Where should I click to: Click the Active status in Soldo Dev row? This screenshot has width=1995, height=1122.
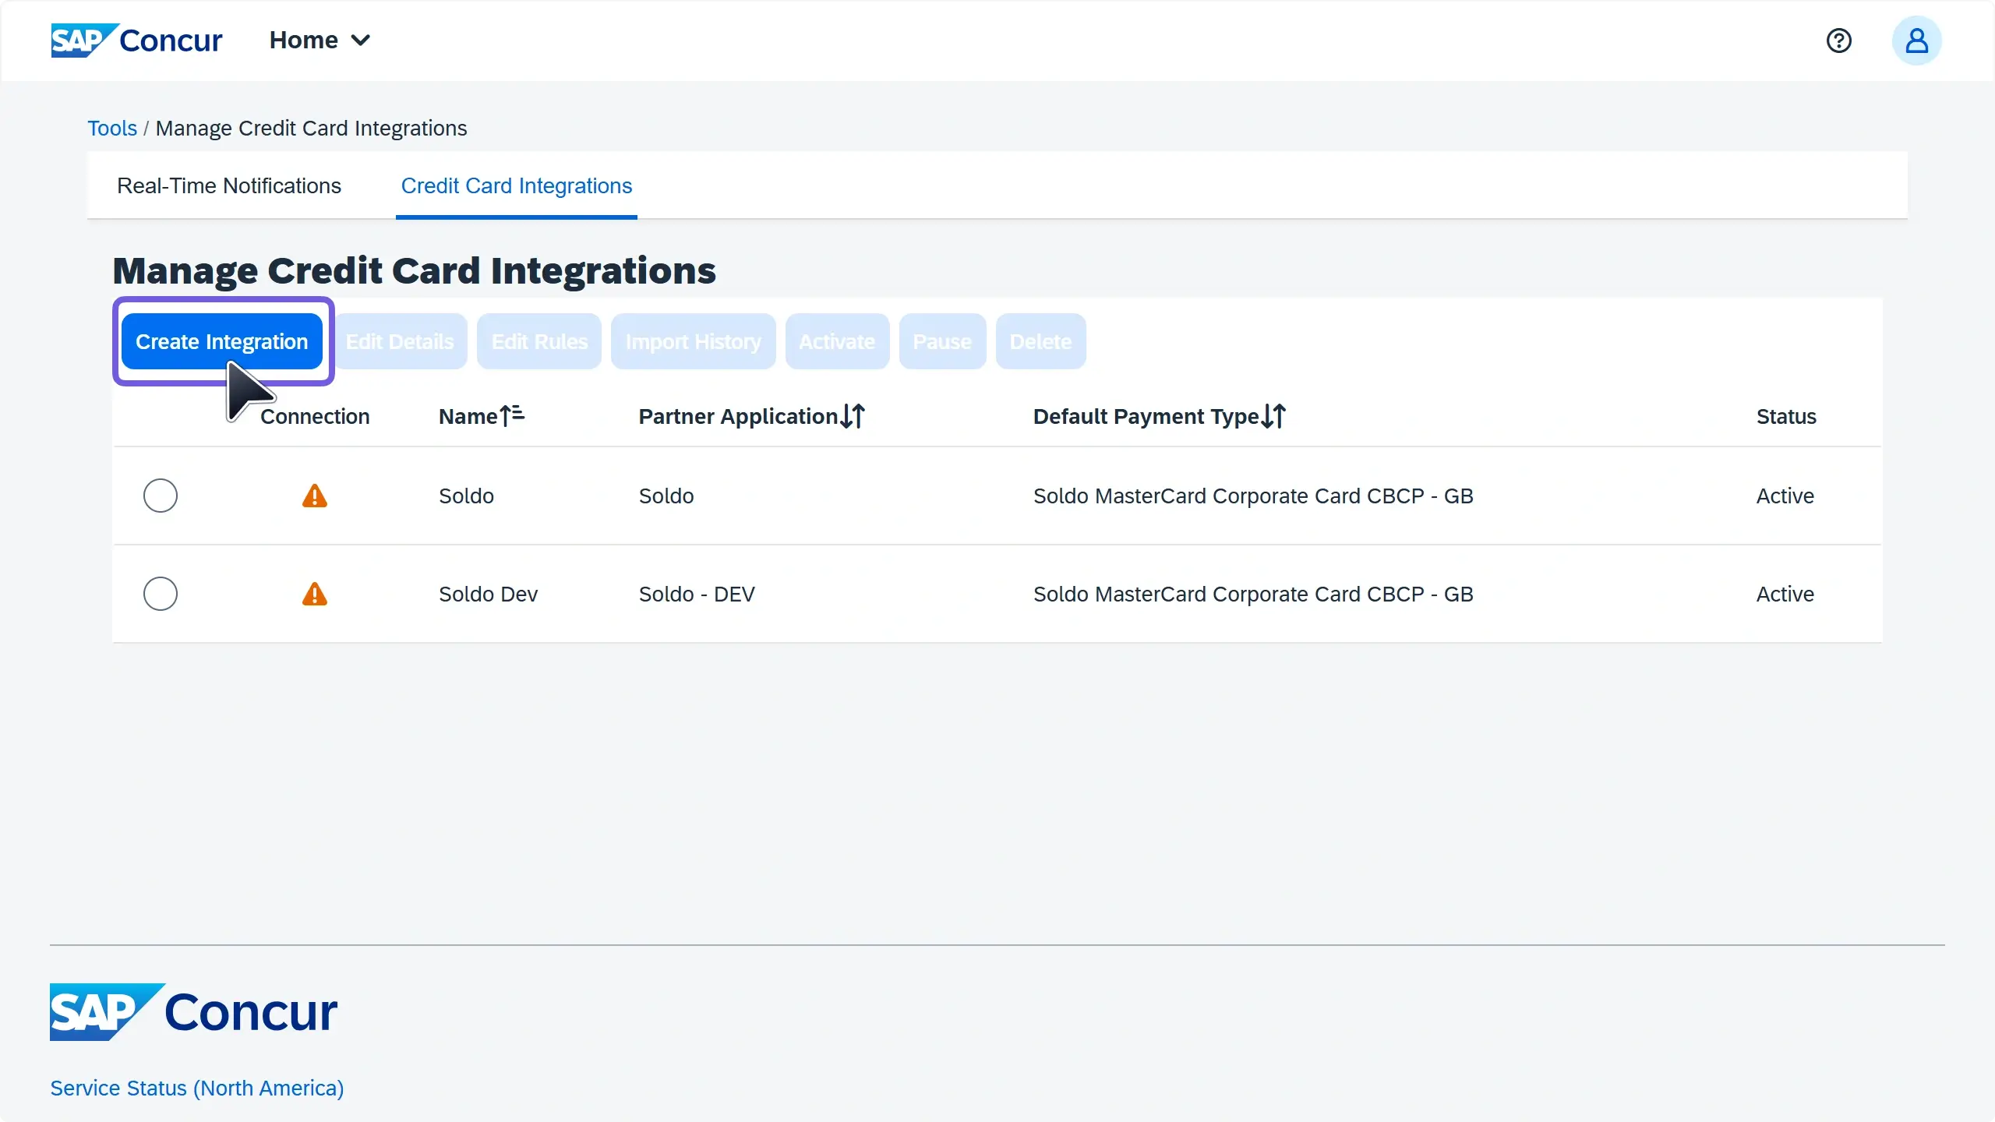[x=1785, y=594]
